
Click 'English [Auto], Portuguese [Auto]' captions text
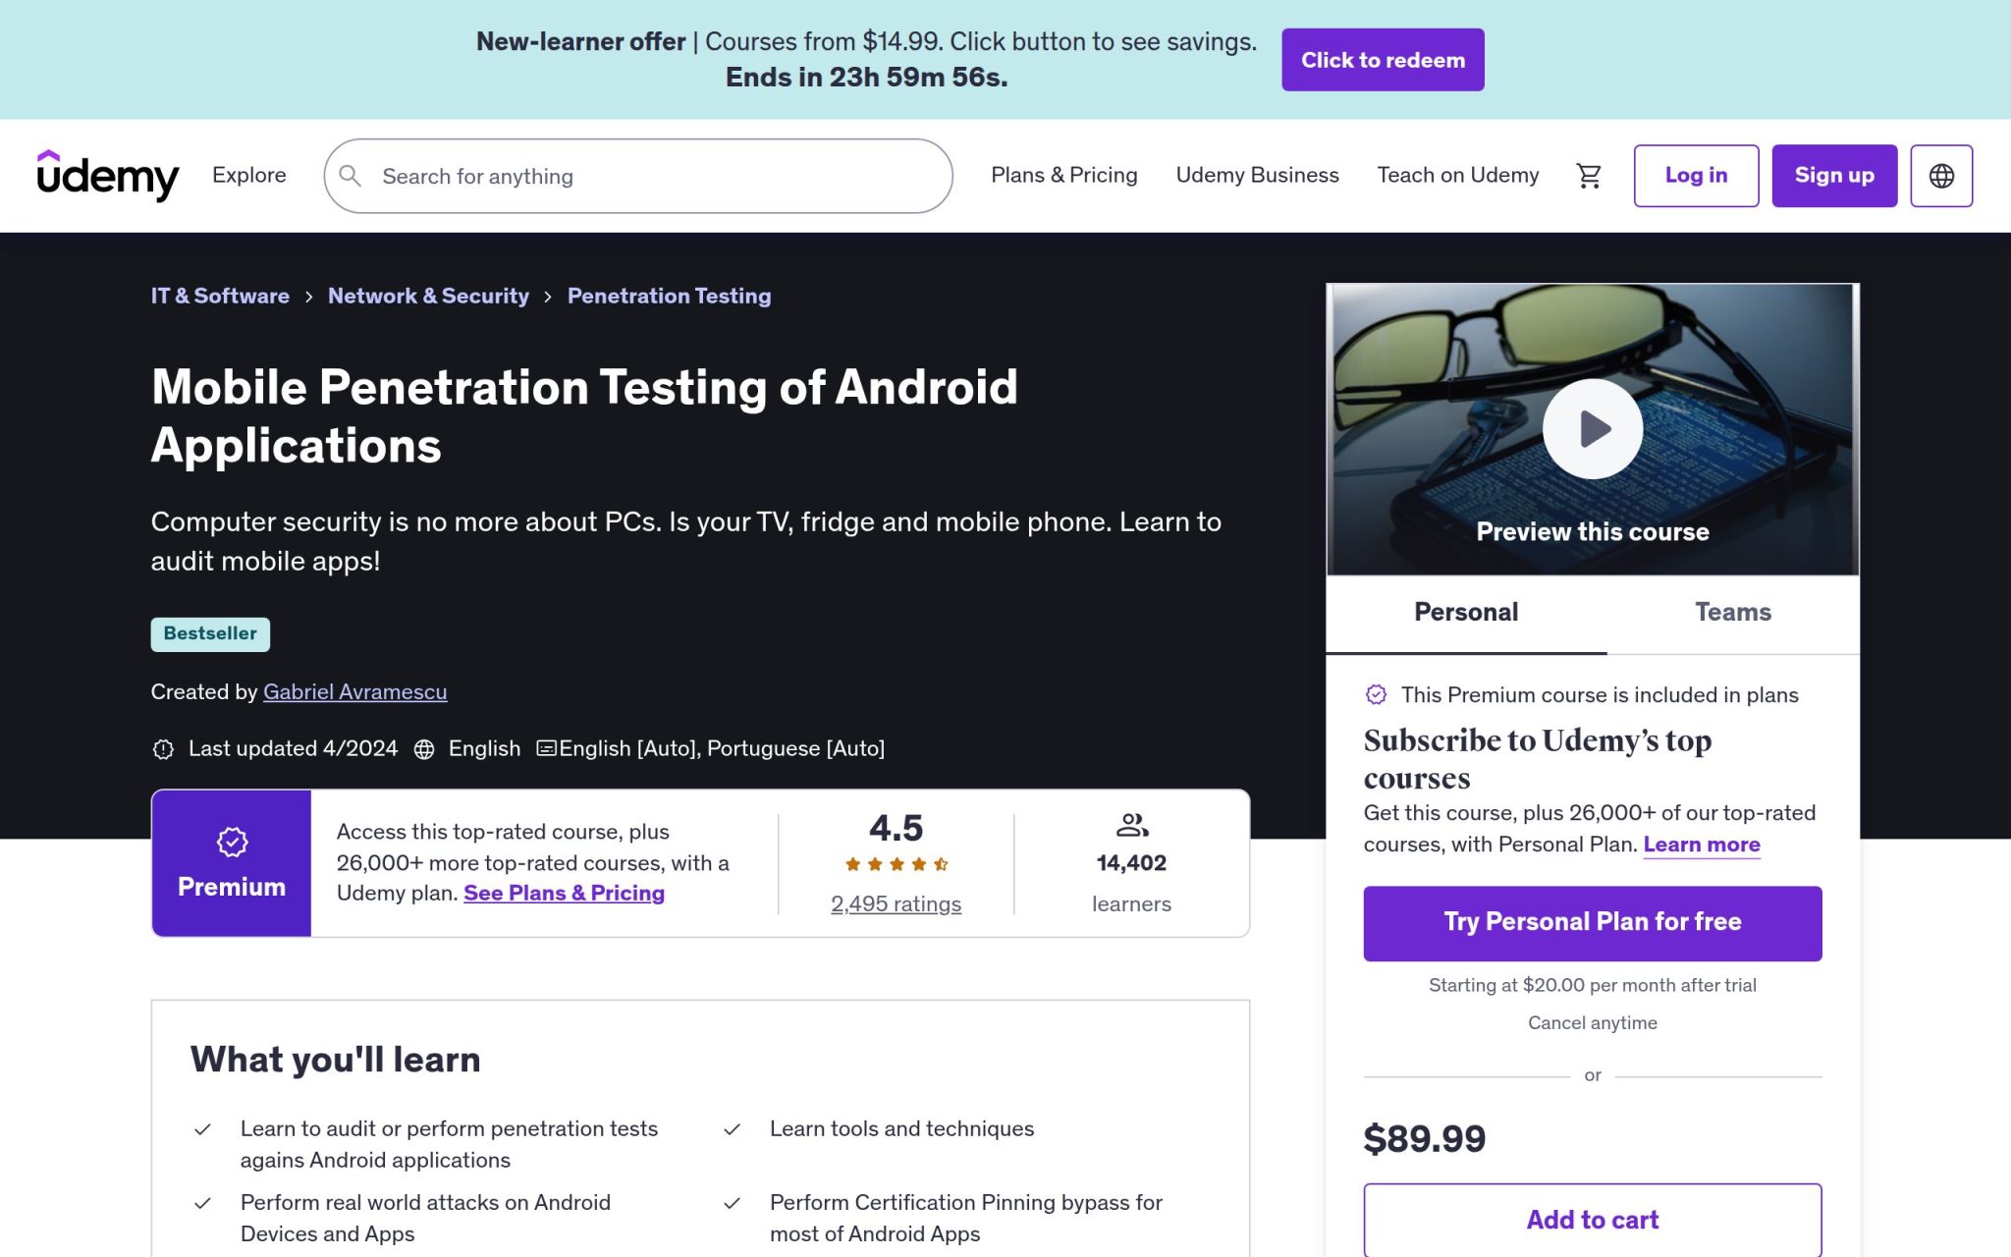click(x=722, y=748)
